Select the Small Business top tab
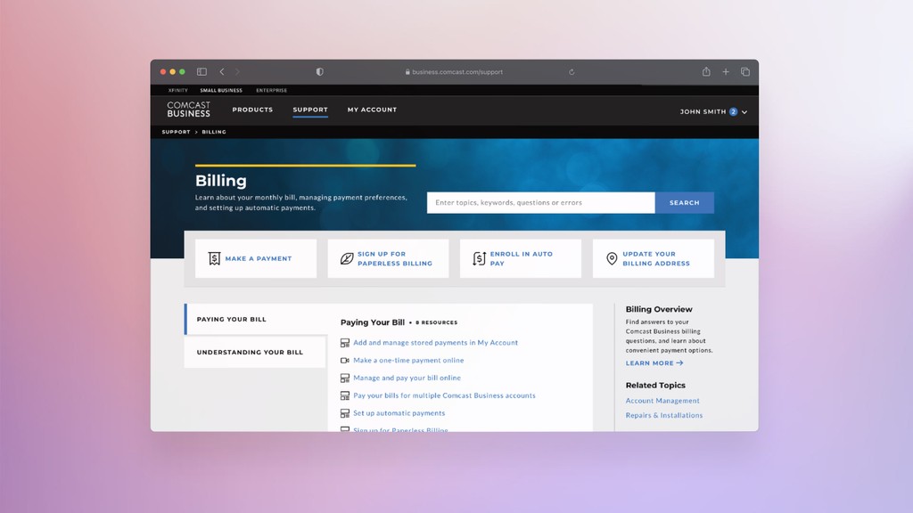 click(221, 90)
